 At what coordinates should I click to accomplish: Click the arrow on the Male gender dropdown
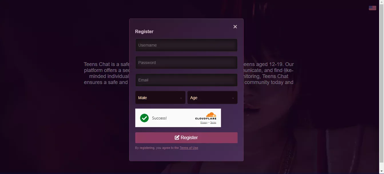[181, 98]
